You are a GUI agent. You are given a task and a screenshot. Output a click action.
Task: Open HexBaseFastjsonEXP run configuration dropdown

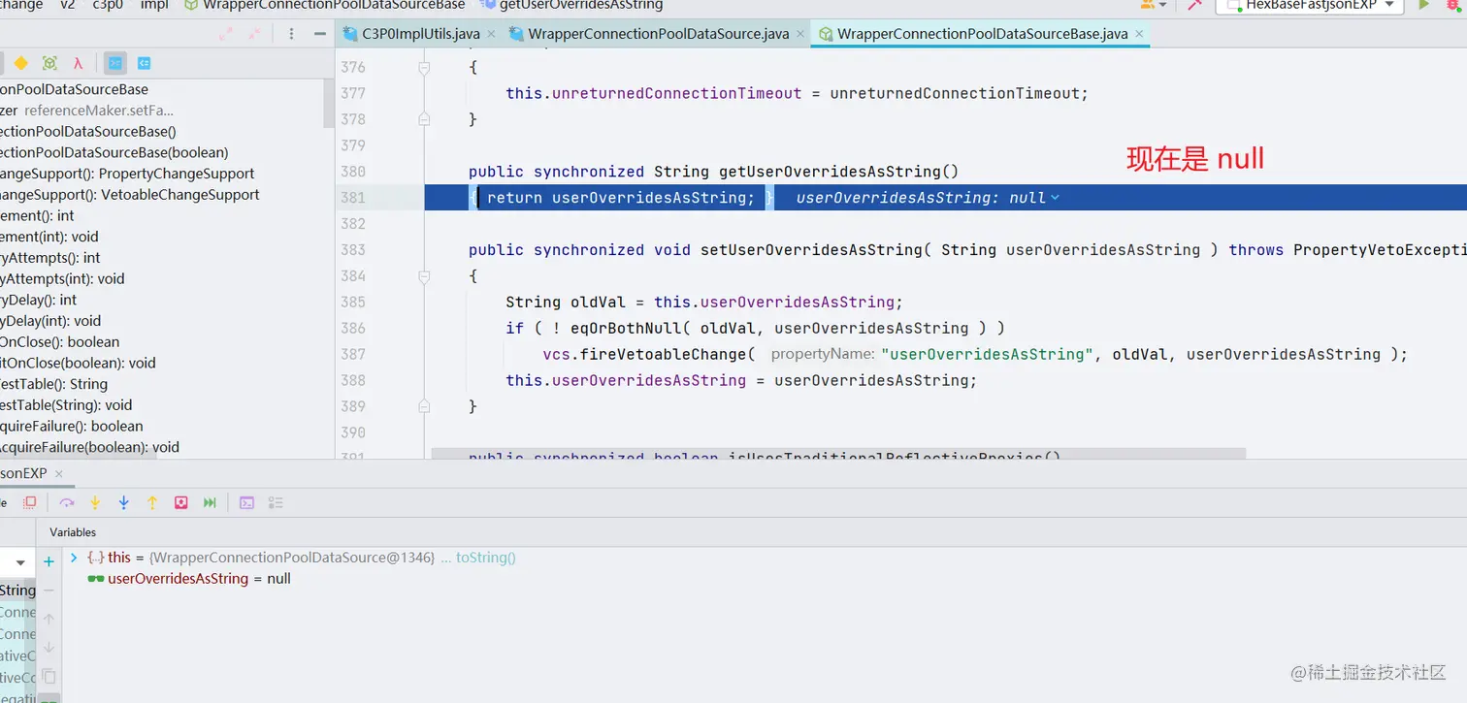point(1310,5)
